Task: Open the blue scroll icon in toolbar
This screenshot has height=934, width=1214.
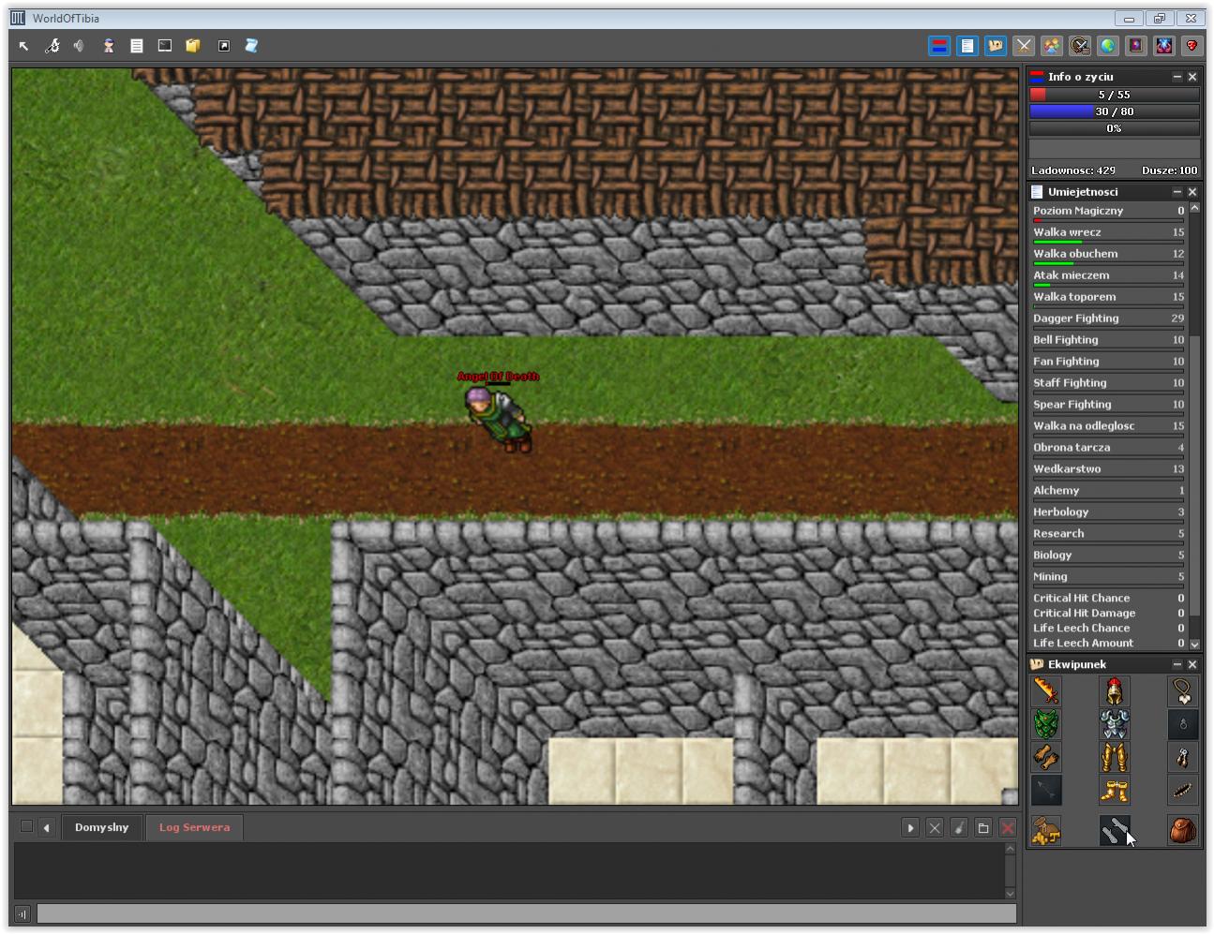Action: click(x=251, y=46)
